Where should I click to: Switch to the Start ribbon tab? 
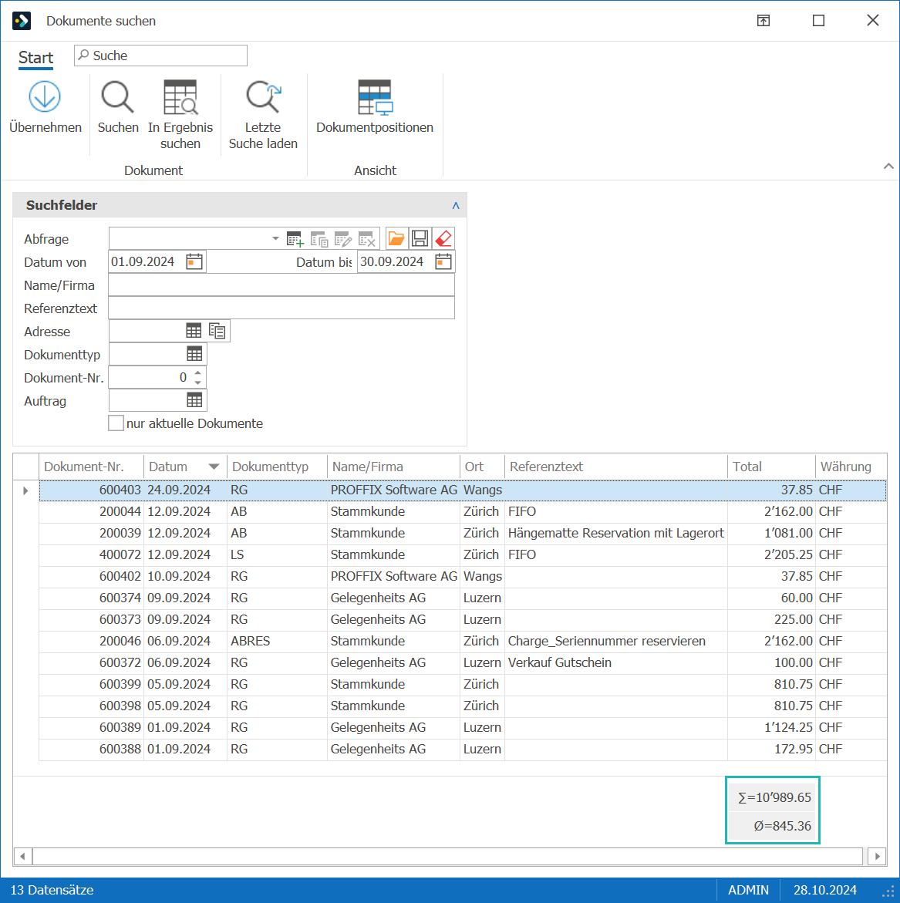tap(35, 58)
